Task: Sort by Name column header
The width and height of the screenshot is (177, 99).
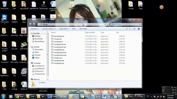Action: (x=53, y=32)
